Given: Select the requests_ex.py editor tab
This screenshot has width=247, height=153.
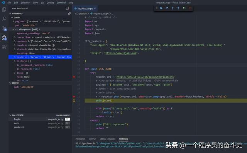Looking at the screenshot, I should pyautogui.click(x=85, y=8).
